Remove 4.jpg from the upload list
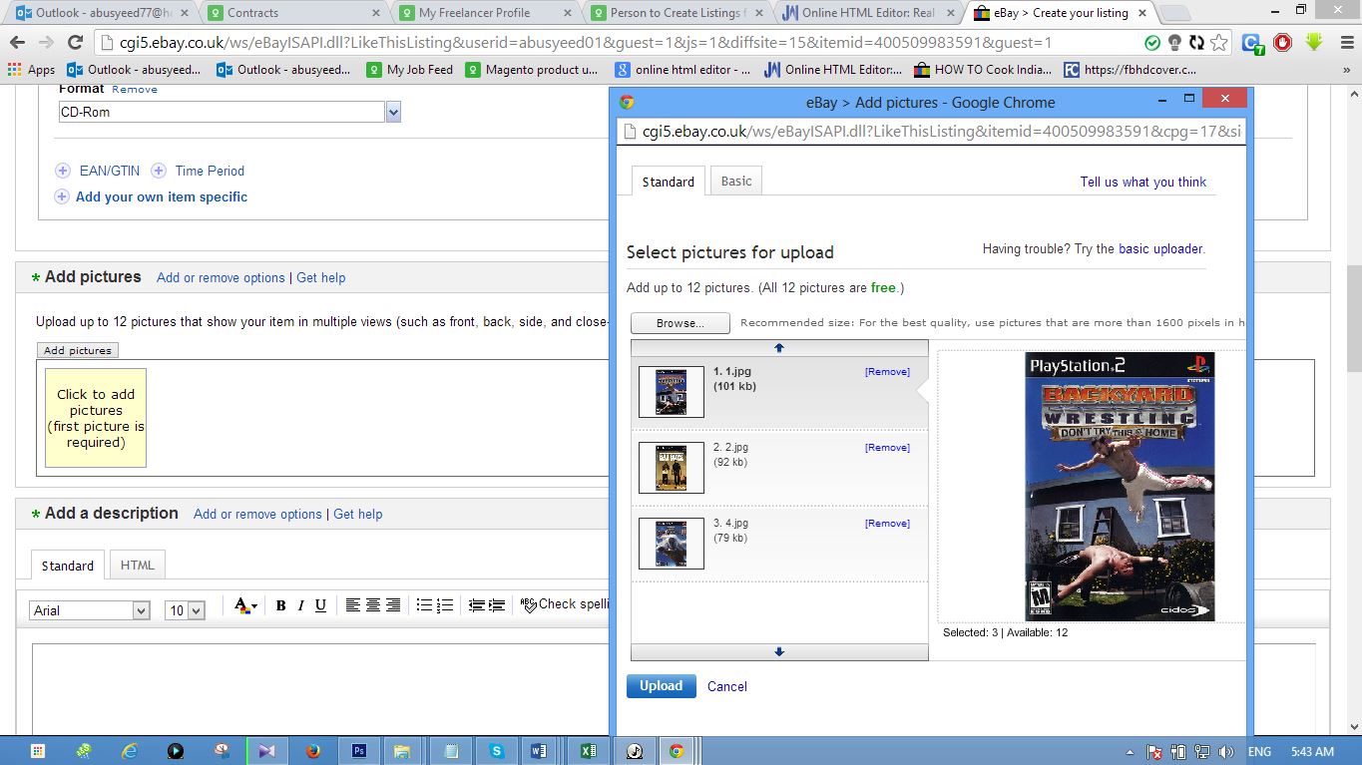The width and height of the screenshot is (1362, 765). tap(887, 524)
